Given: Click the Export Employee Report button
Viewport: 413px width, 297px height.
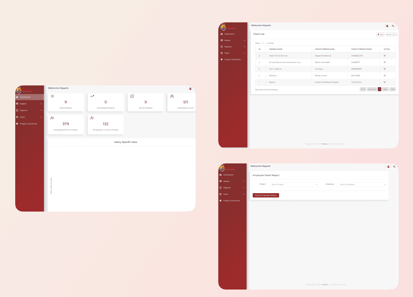Looking at the screenshot, I should (x=266, y=195).
